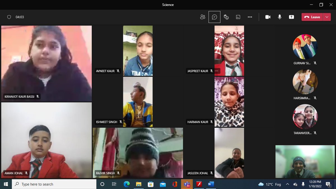This screenshot has height=189, width=336.
Task: Click muted mic icon beside Aman Johal
Action: tap(26, 173)
